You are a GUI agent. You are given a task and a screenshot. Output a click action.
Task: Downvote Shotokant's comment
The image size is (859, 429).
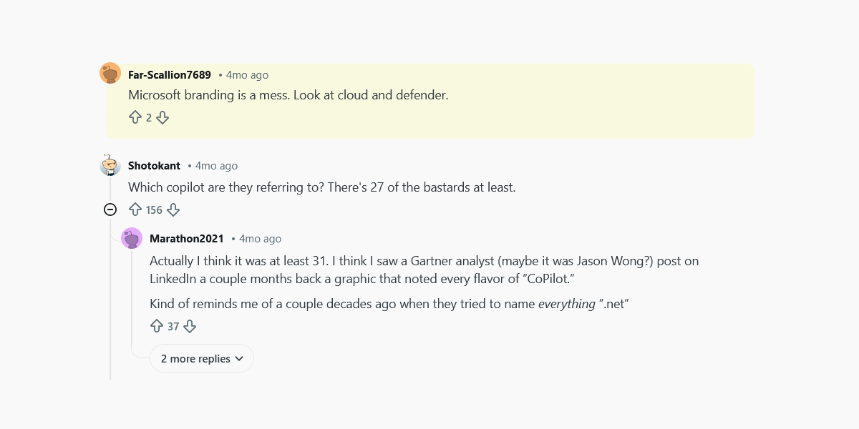[173, 209]
